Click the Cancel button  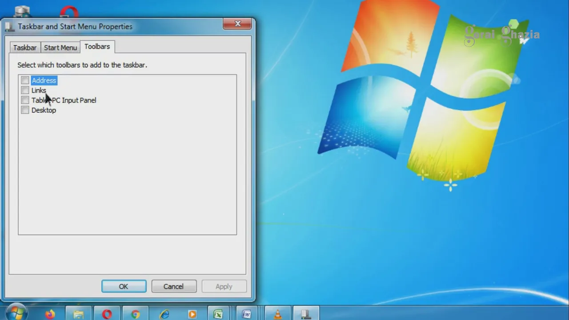click(x=173, y=287)
